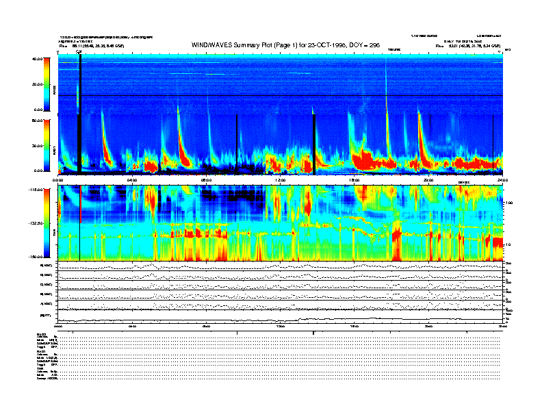
Task: Click the "-132.50" label on the TNR scale
Action: [36, 223]
